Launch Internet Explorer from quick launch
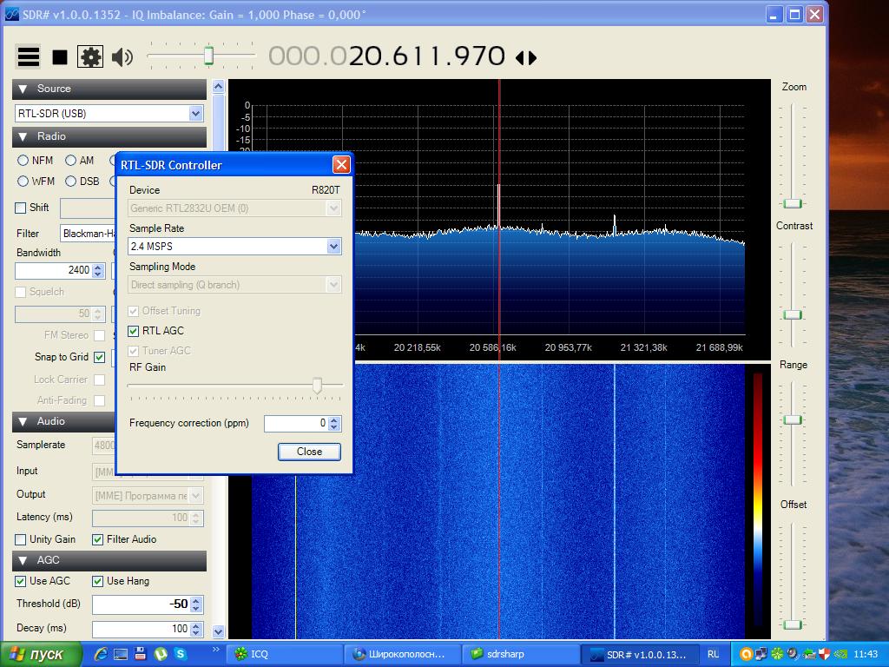 click(101, 654)
